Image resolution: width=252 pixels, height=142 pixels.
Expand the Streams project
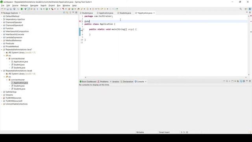2,95
